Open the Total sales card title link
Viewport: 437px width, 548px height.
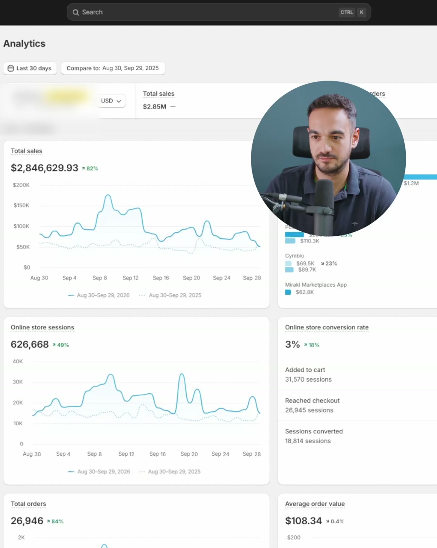tap(27, 151)
